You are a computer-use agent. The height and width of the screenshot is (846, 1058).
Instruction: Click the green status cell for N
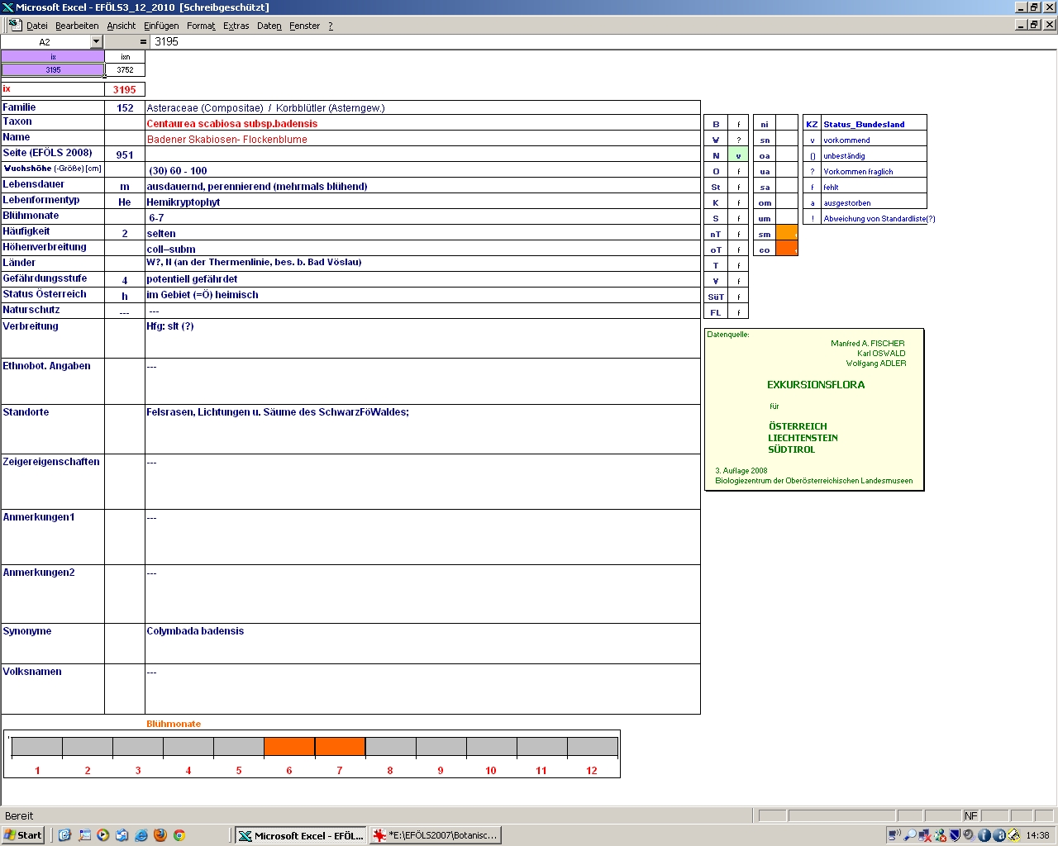(x=738, y=155)
